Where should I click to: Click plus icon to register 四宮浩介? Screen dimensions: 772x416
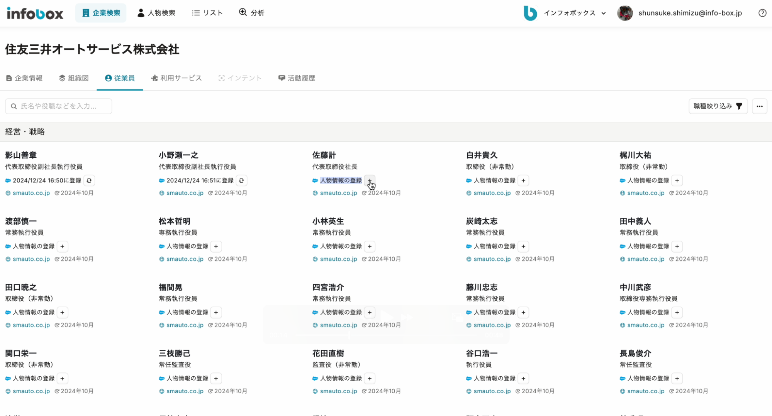click(x=370, y=312)
